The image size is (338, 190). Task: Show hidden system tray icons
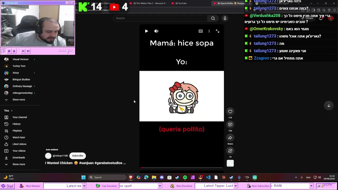tap(296, 177)
